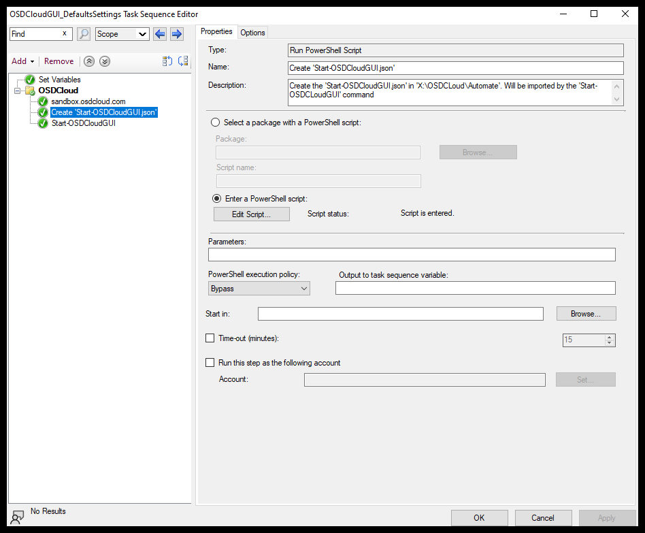The image size is (645, 533).
Task: Switch to the Options tab
Action: pyautogui.click(x=252, y=32)
